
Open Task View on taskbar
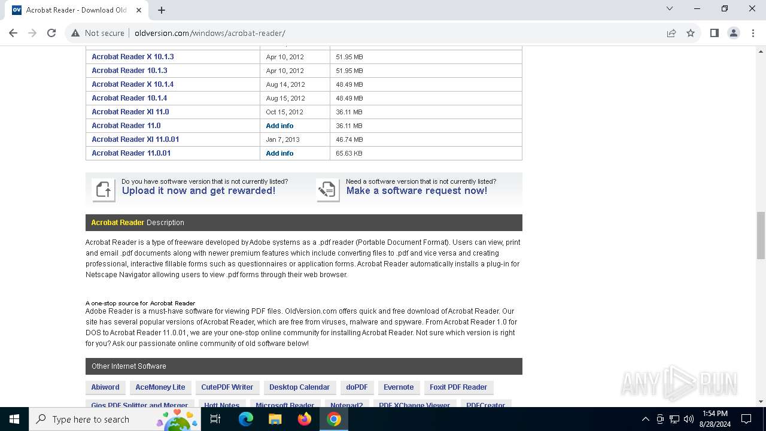click(215, 419)
